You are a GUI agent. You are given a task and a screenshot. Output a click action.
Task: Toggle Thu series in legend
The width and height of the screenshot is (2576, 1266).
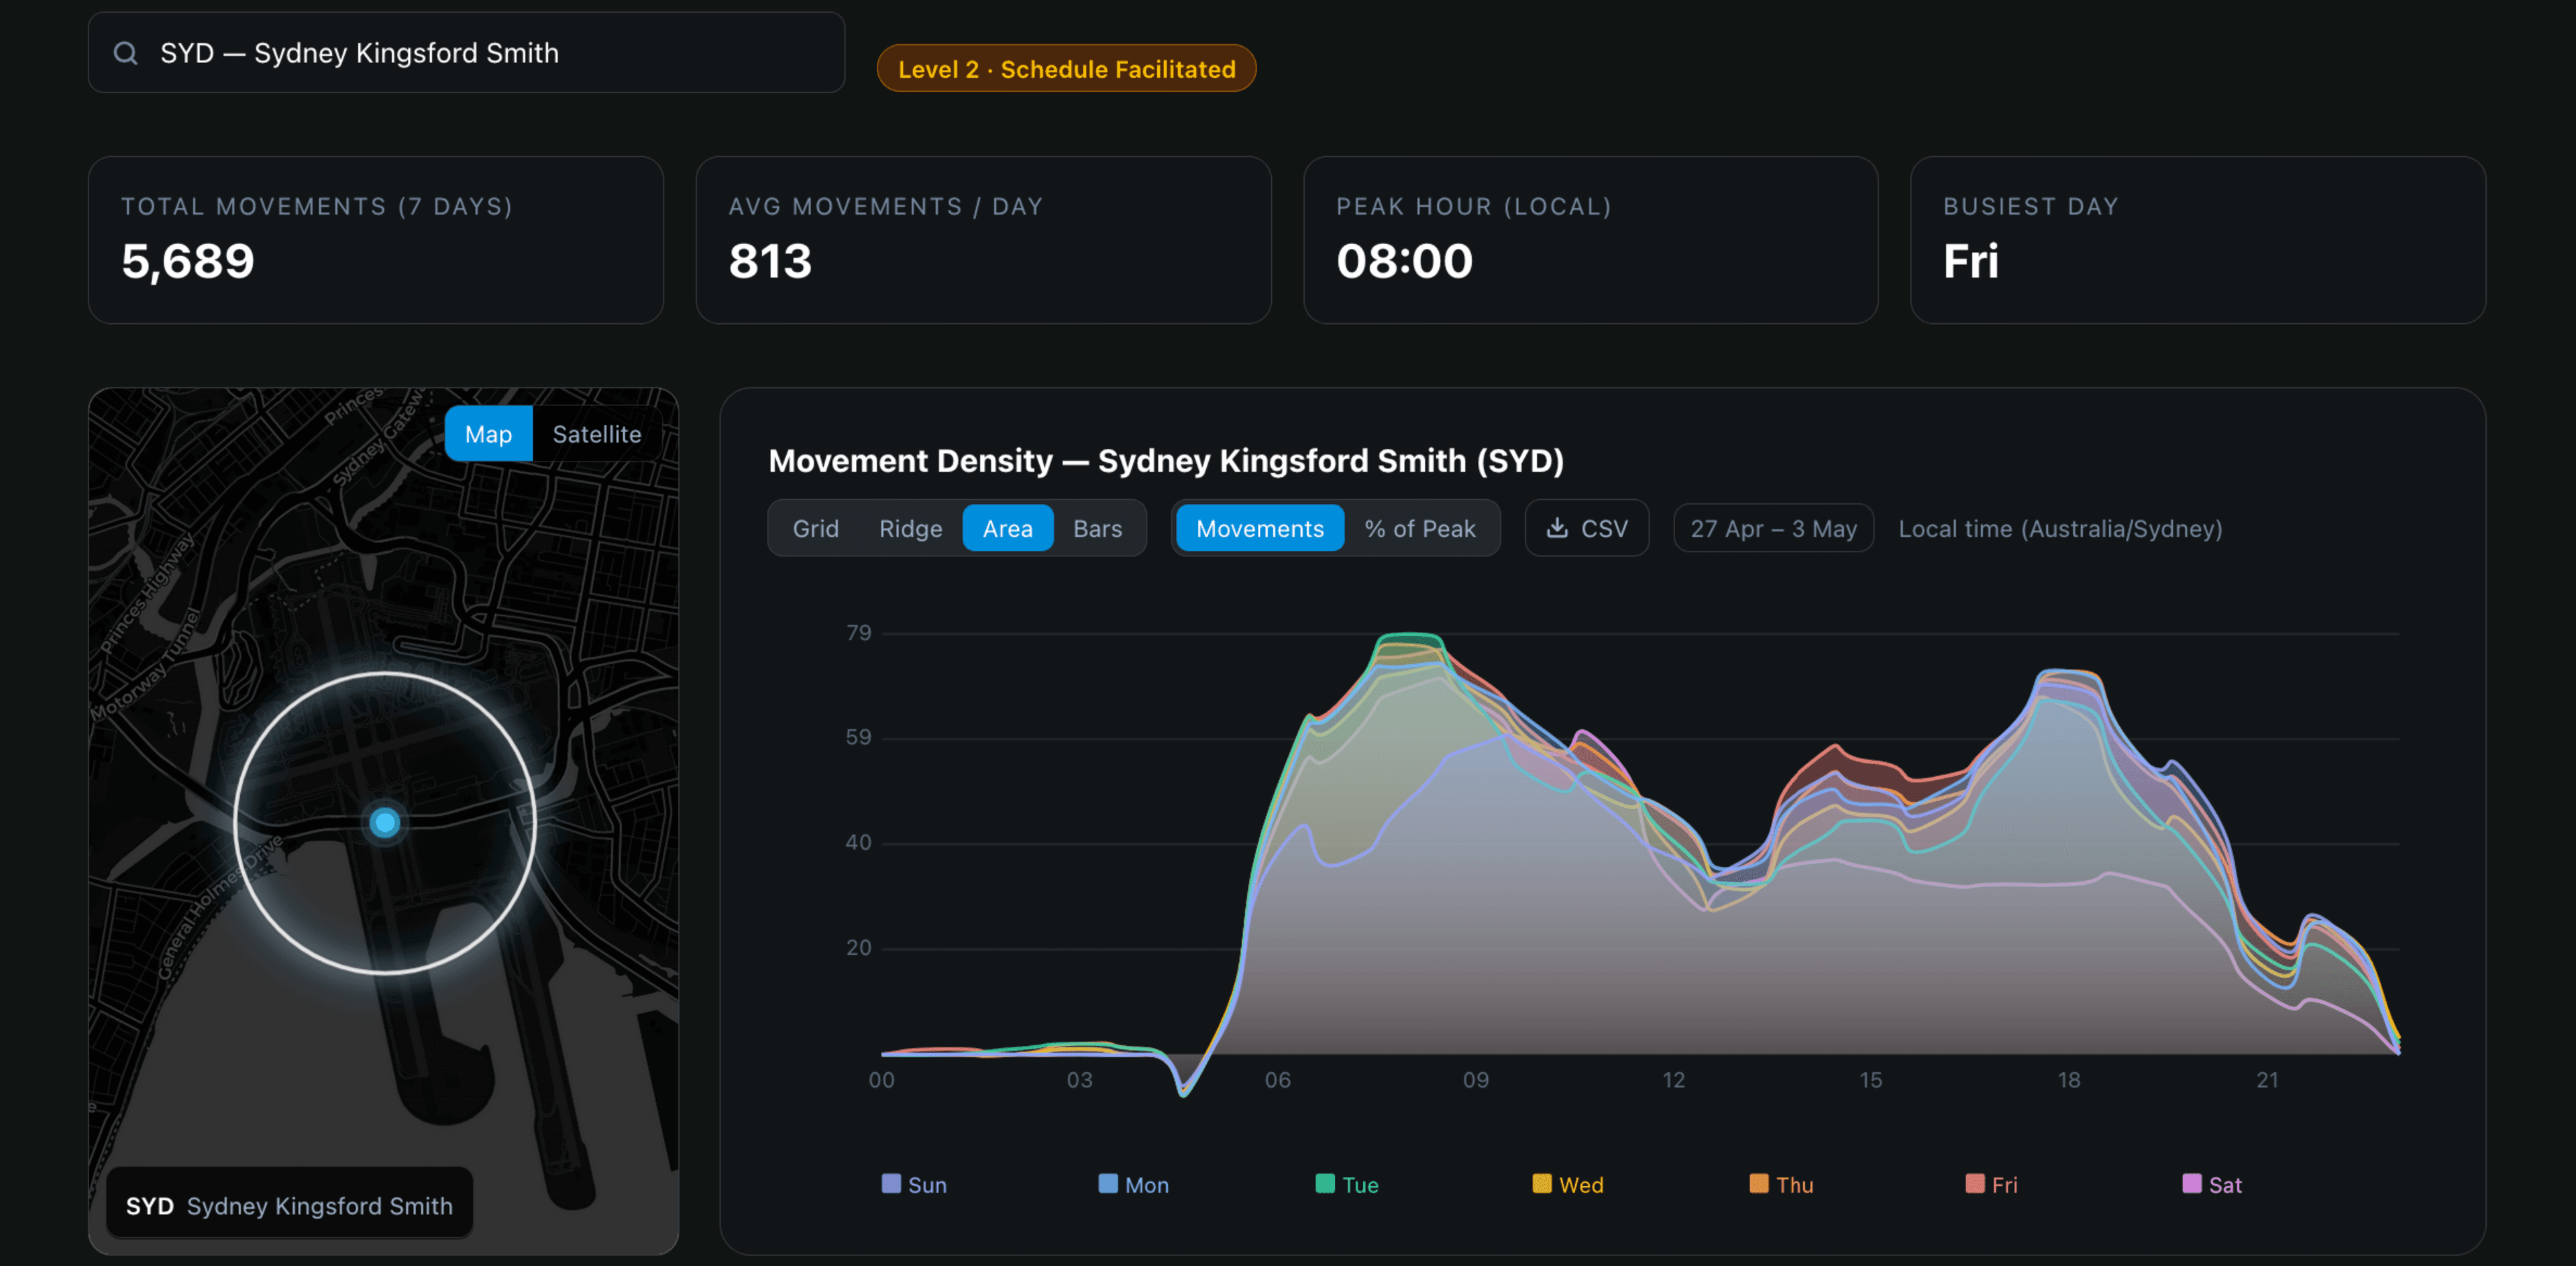click(1781, 1184)
